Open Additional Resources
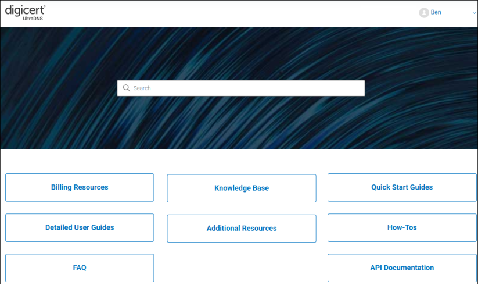This screenshot has width=478, height=285. (x=242, y=229)
